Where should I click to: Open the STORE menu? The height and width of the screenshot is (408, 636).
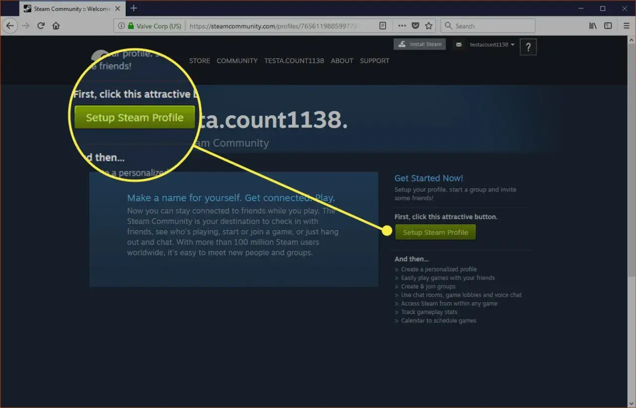click(x=199, y=61)
